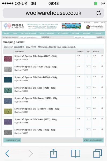Focus the newsletter email address field
The width and height of the screenshot is (107, 161).
pos(30,37)
